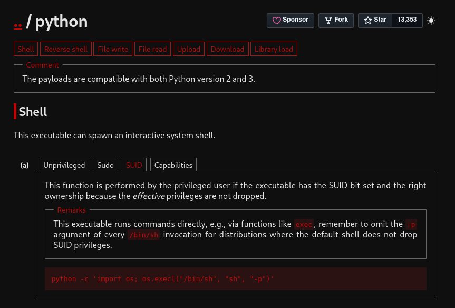Click the 'exec' inline code
This screenshot has width=455, height=308.
[304, 224]
